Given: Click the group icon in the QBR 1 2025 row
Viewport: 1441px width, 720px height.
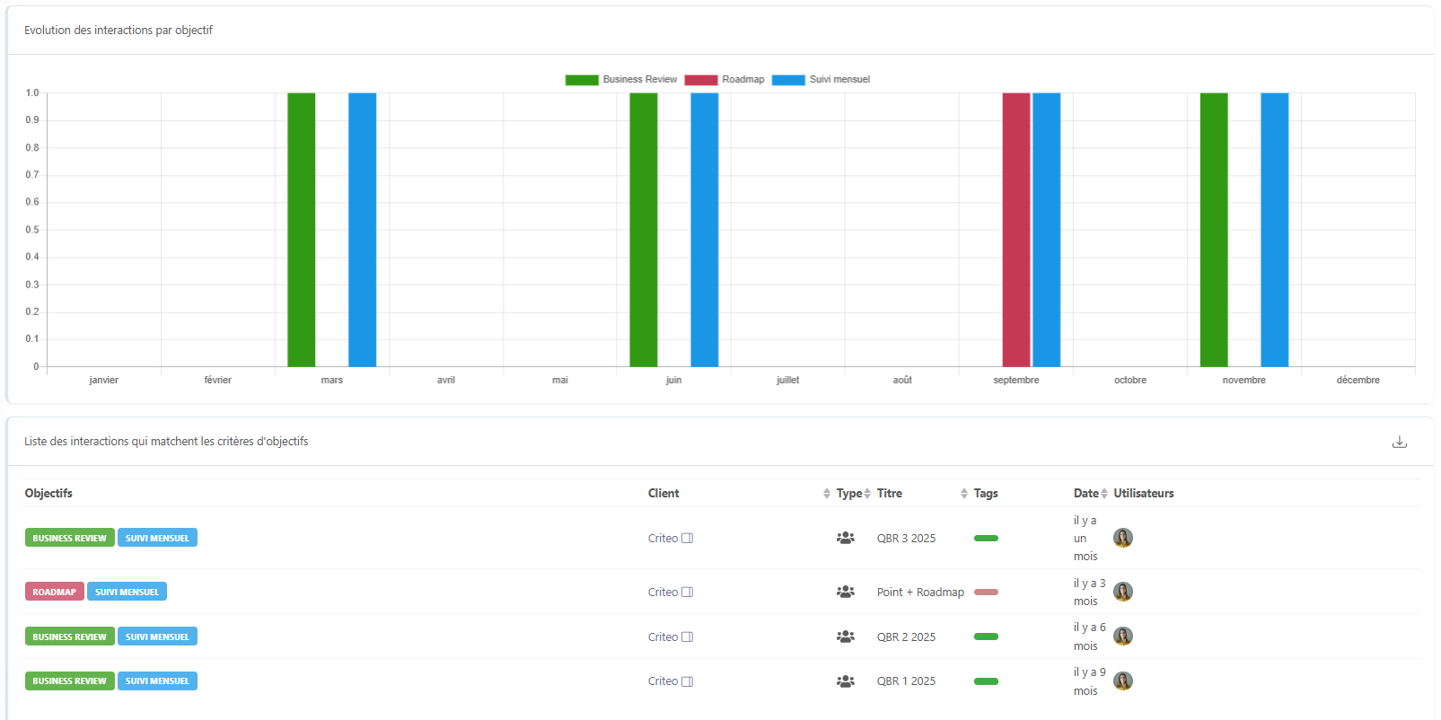Looking at the screenshot, I should tap(845, 681).
